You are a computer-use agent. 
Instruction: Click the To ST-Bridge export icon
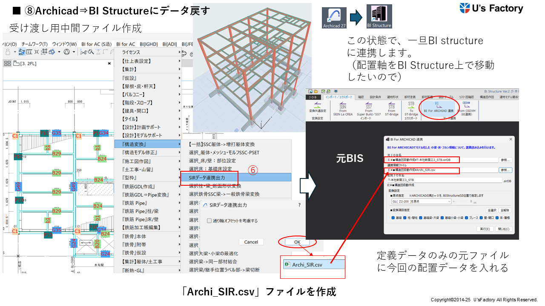[x=411, y=108]
